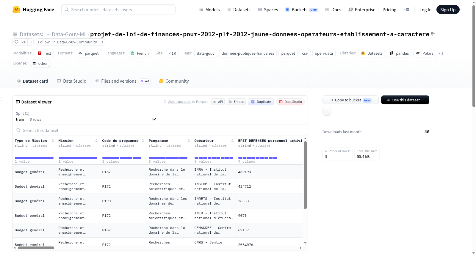Viewport: 476px width, 256px height.
Task: Open the Spaces menu item
Action: (x=268, y=10)
